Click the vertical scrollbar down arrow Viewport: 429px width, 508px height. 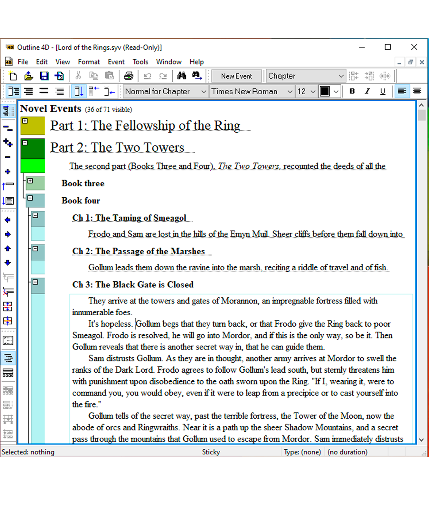click(x=421, y=440)
